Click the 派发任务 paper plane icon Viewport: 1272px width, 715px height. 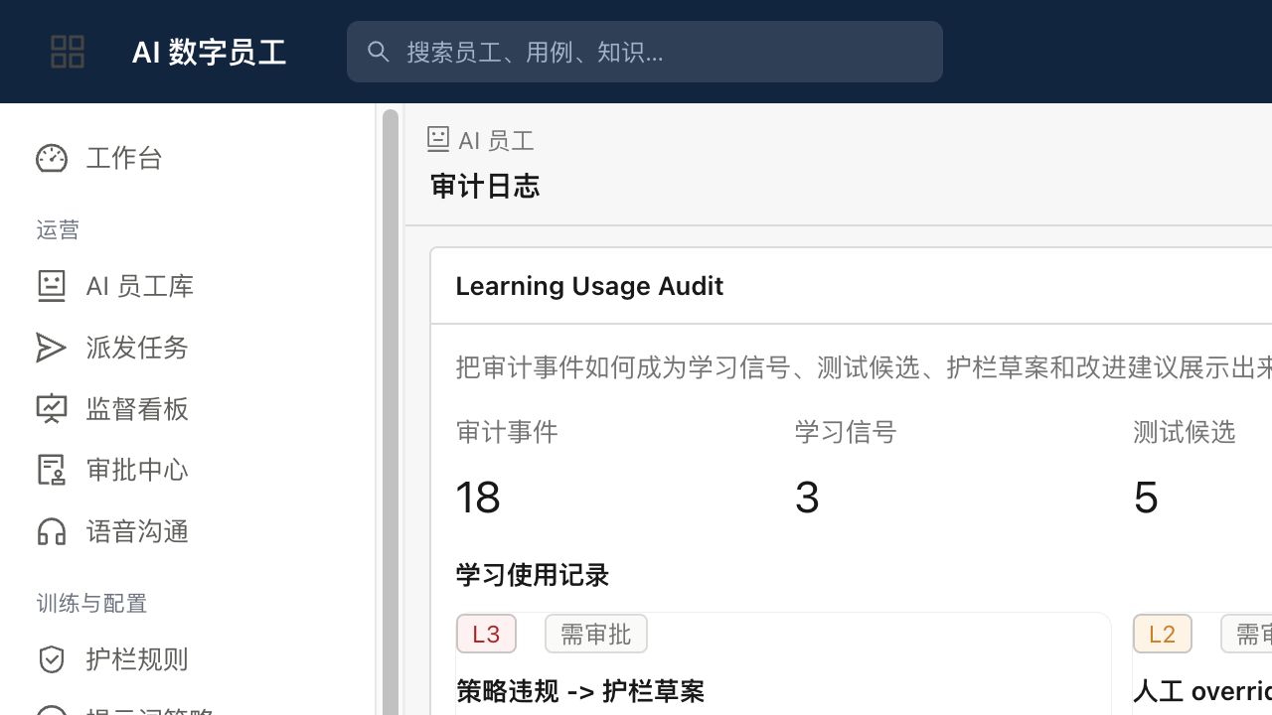[52, 348]
